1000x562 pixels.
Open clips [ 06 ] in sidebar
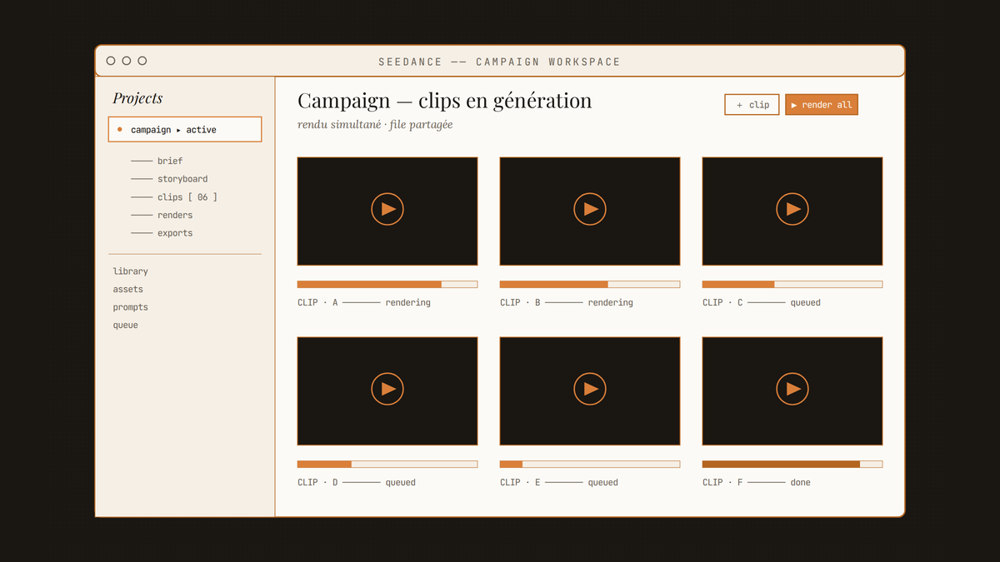point(187,197)
